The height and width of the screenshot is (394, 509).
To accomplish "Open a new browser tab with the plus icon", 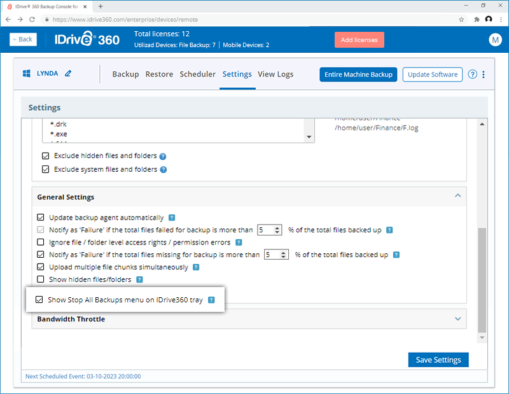I will point(101,6).
